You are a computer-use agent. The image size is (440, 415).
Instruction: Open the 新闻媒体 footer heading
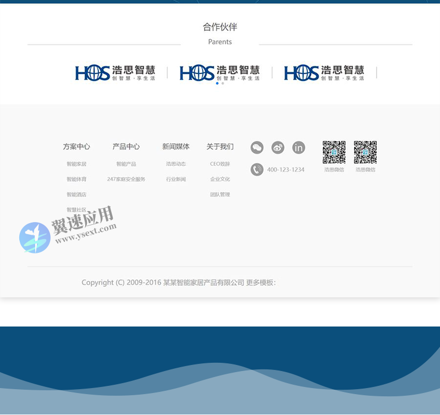[176, 147]
